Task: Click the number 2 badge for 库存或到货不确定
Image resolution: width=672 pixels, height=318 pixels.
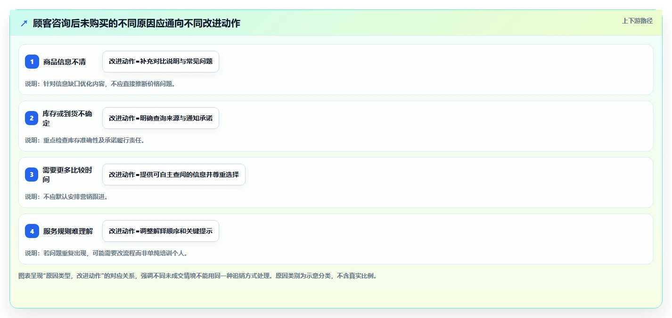Action: click(x=32, y=118)
